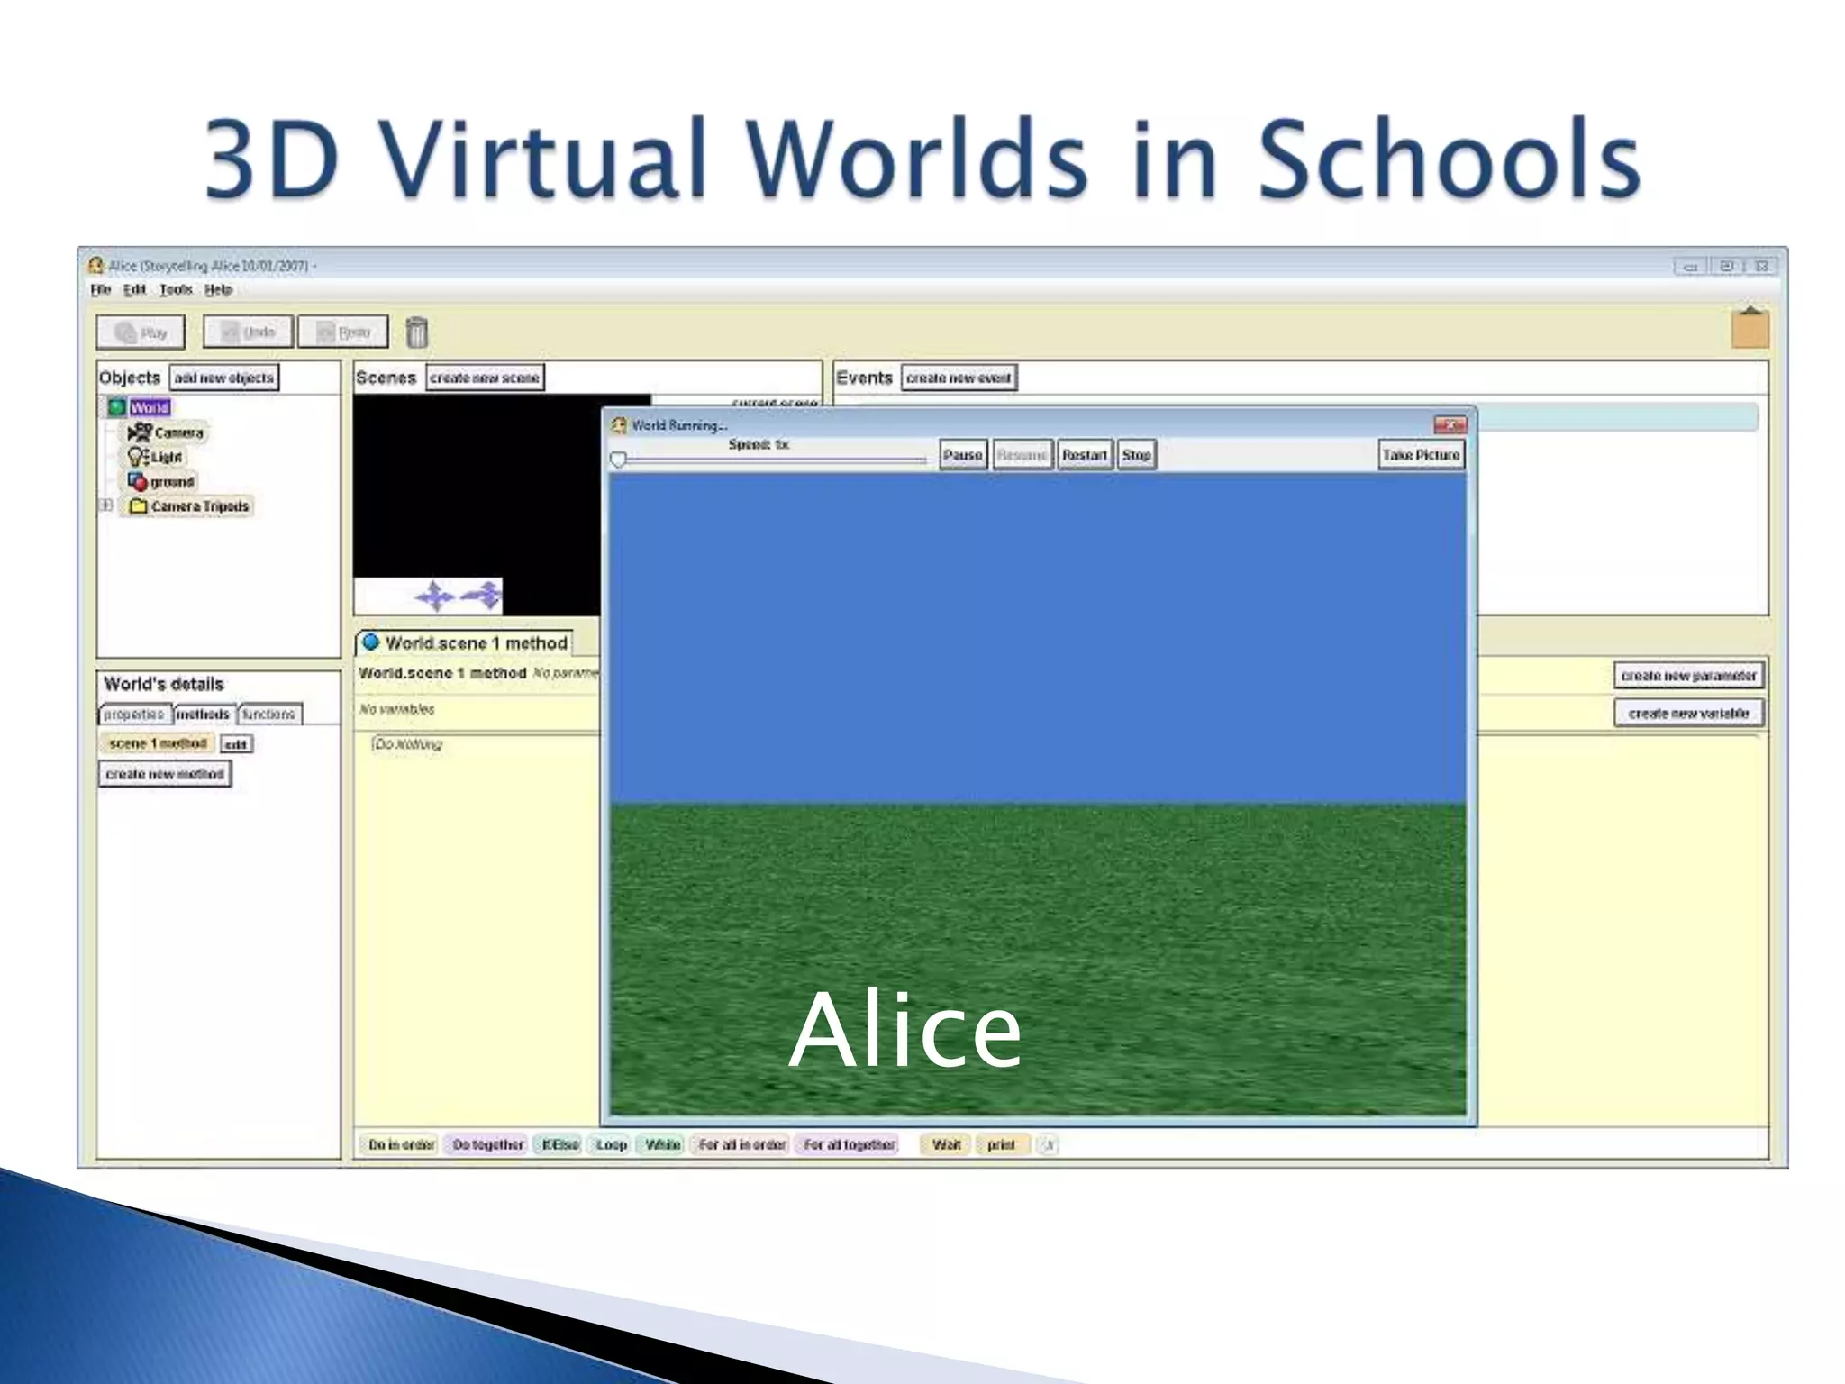Click the trash can icon
The width and height of the screenshot is (1845, 1384).
(x=416, y=332)
